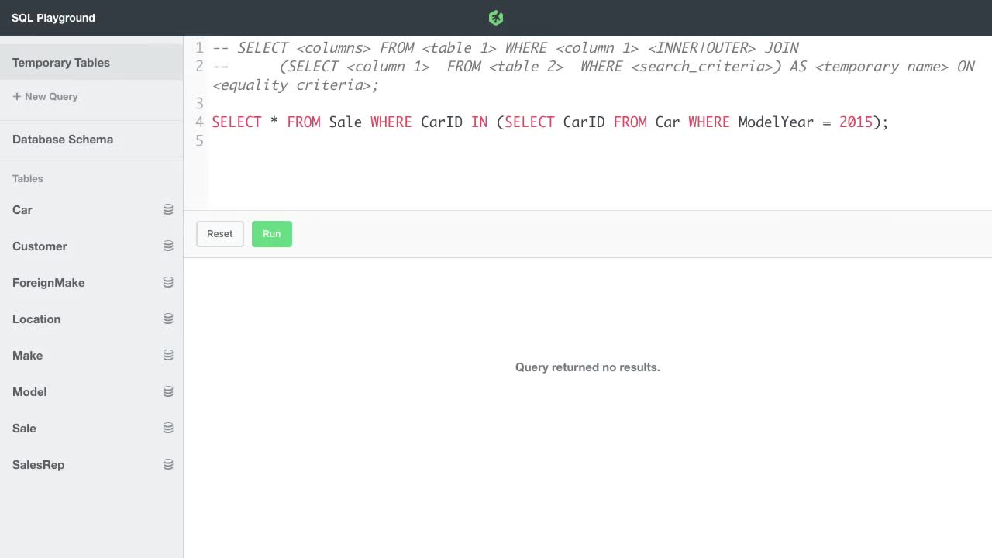
Task: Click the database icon beside SalesRep table
Action: click(x=168, y=463)
